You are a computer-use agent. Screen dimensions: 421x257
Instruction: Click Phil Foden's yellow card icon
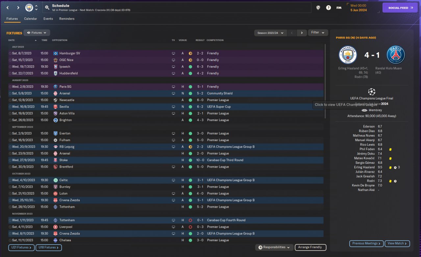click(390, 149)
